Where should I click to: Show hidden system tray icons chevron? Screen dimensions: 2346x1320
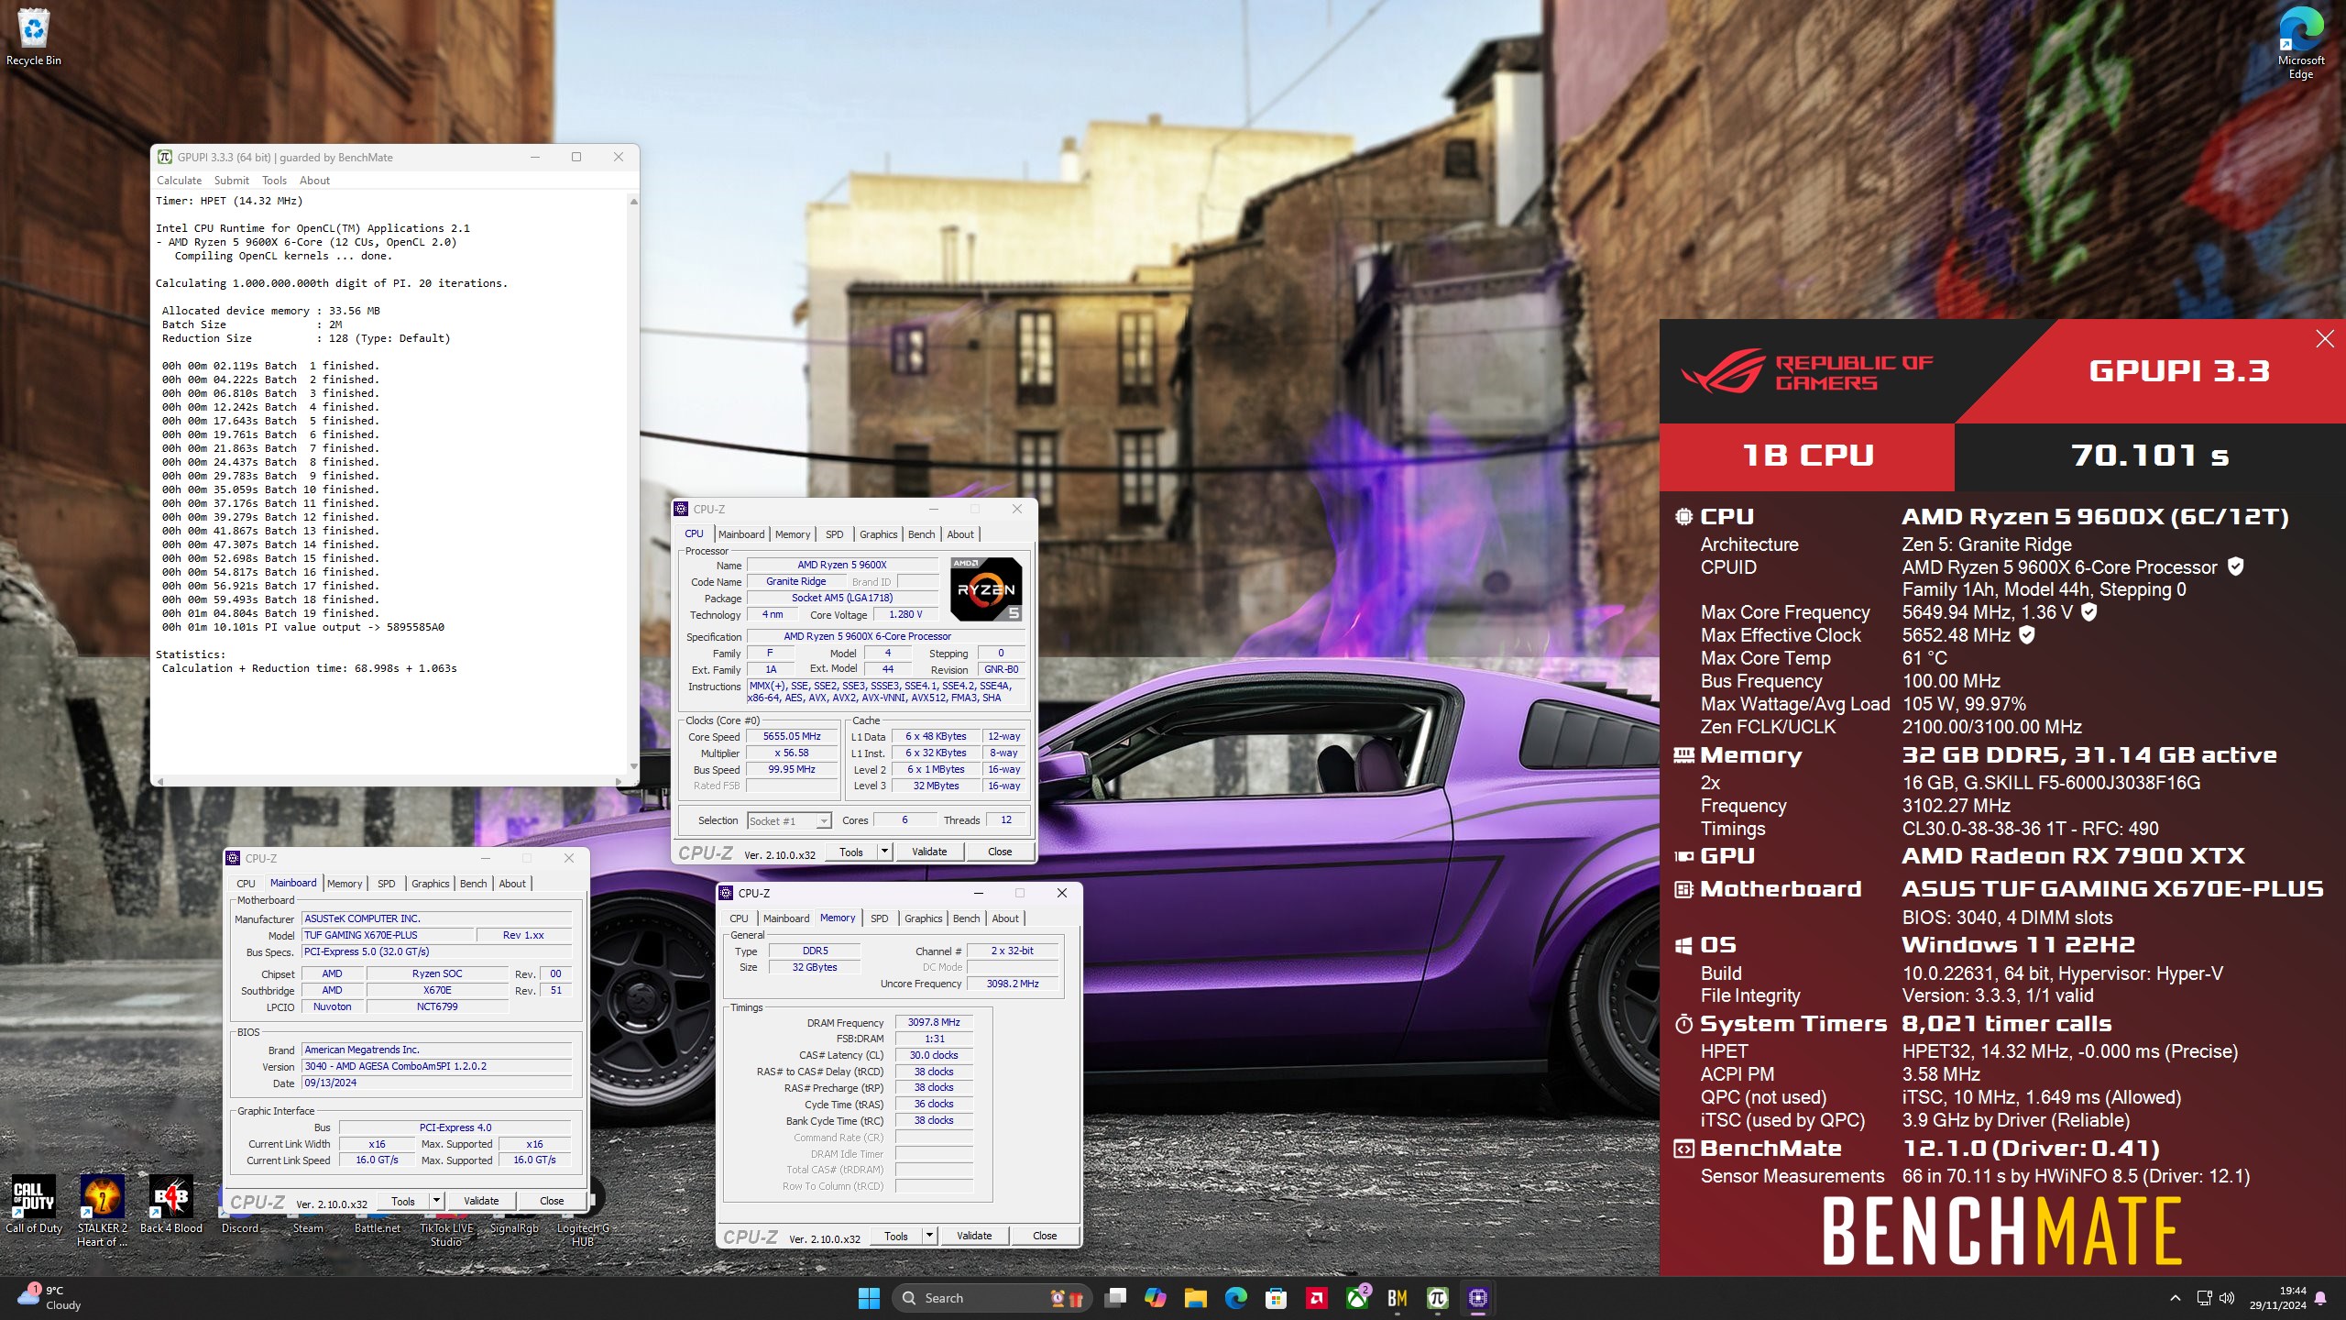(2176, 1298)
